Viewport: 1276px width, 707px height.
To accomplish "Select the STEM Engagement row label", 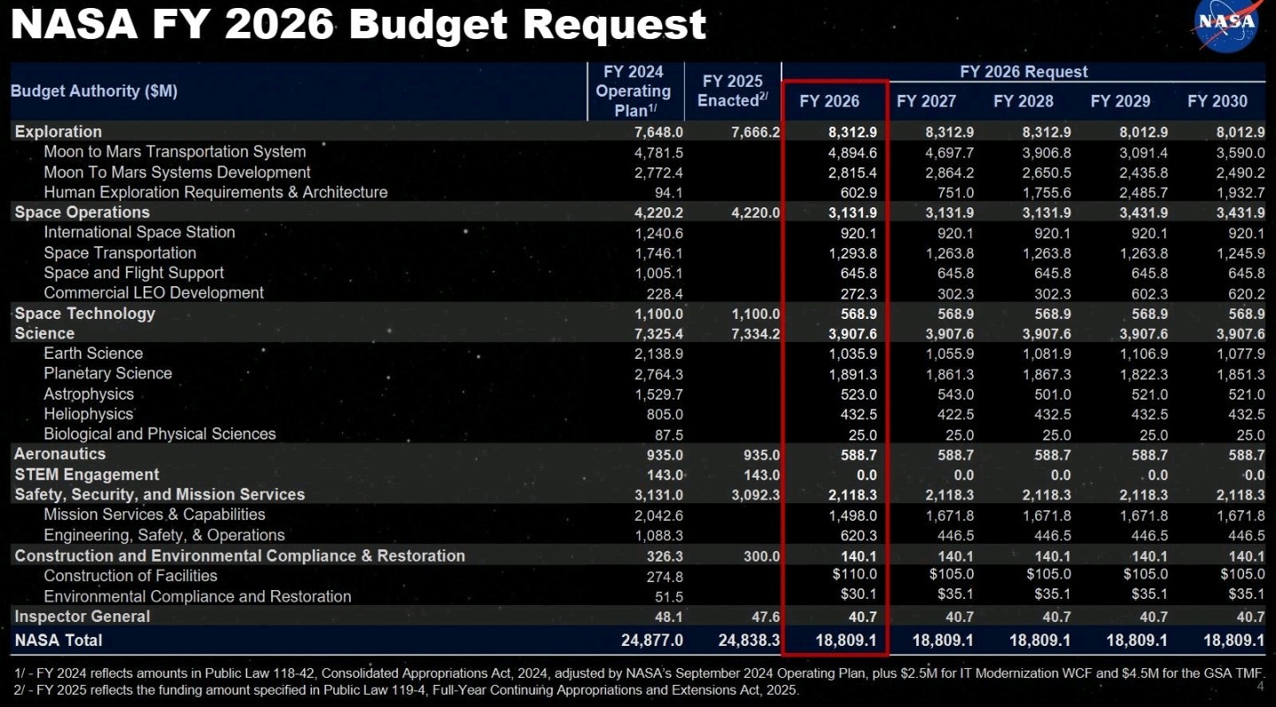I will [87, 474].
